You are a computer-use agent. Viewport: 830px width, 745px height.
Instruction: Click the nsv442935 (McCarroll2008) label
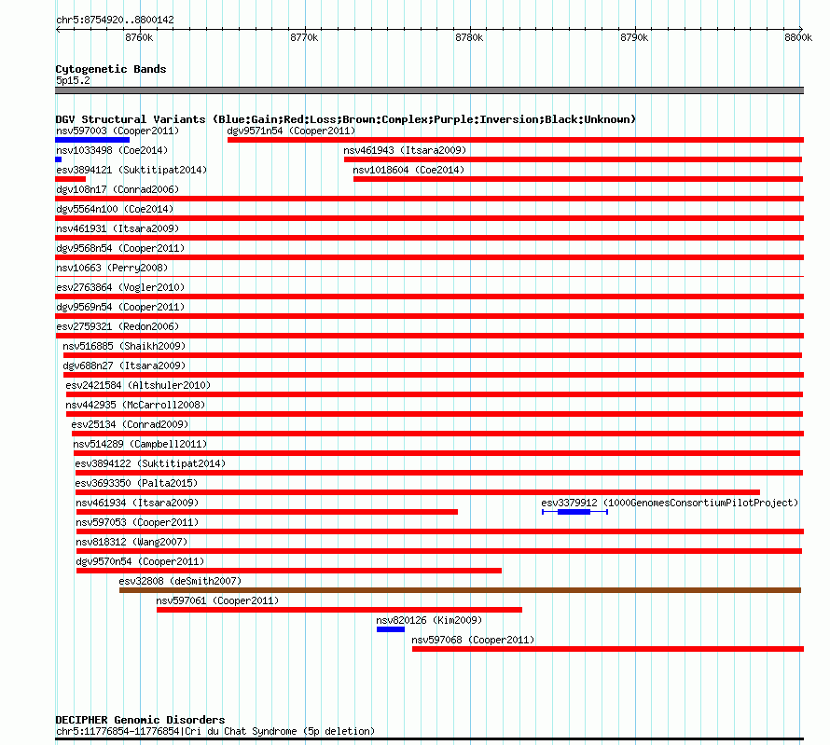(x=135, y=405)
